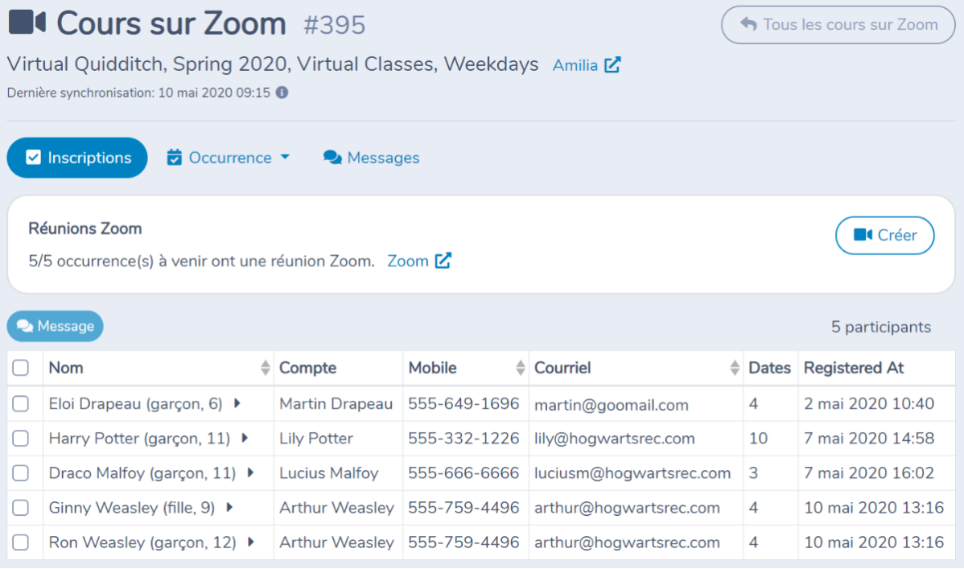Expand details arrow for Eloi Drapeau
This screenshot has width=964, height=569.
tap(237, 403)
